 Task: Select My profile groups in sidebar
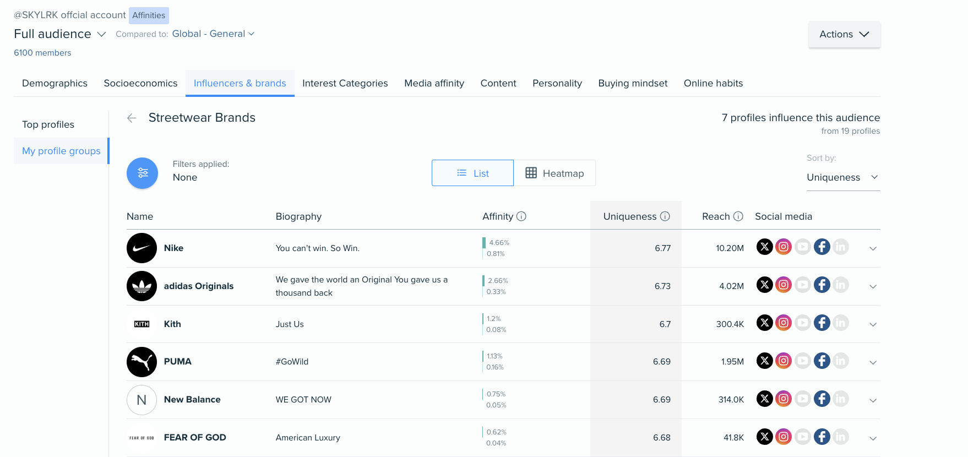coord(61,151)
